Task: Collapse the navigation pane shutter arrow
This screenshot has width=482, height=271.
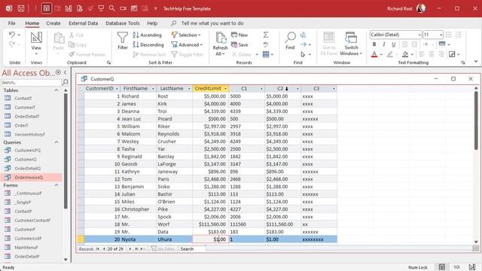Action: [66, 72]
